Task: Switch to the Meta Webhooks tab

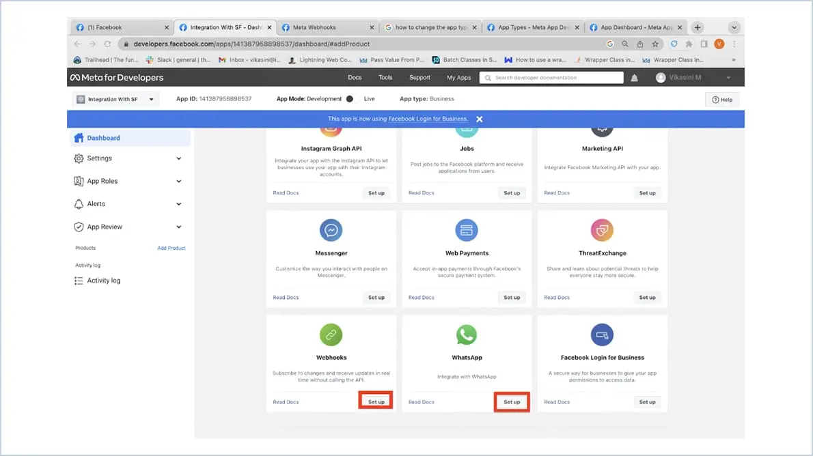Action: pos(327,27)
